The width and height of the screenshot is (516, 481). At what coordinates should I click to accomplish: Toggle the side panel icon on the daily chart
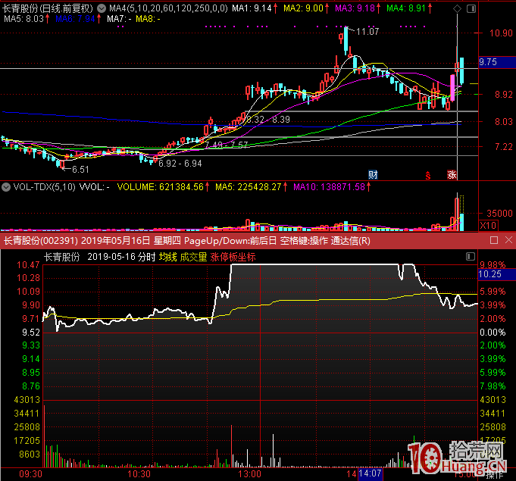tap(471, 9)
